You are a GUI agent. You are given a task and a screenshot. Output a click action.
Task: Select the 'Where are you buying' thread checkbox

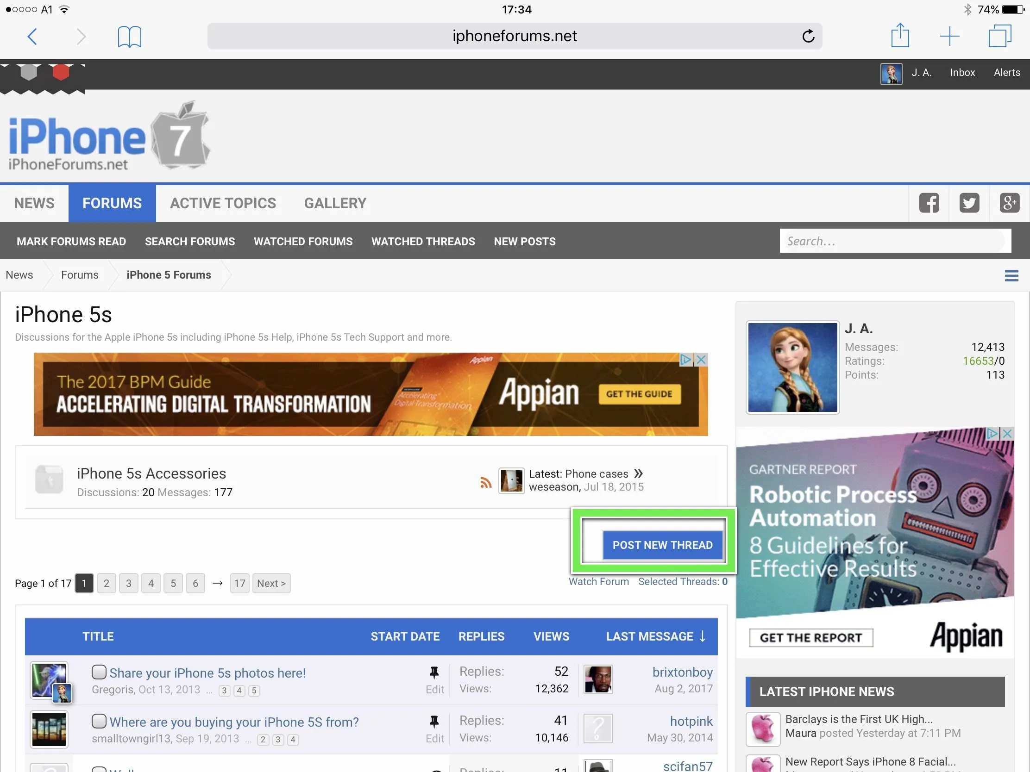tap(99, 721)
